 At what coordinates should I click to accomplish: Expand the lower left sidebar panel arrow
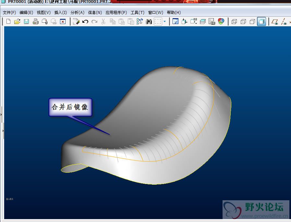click(3, 131)
